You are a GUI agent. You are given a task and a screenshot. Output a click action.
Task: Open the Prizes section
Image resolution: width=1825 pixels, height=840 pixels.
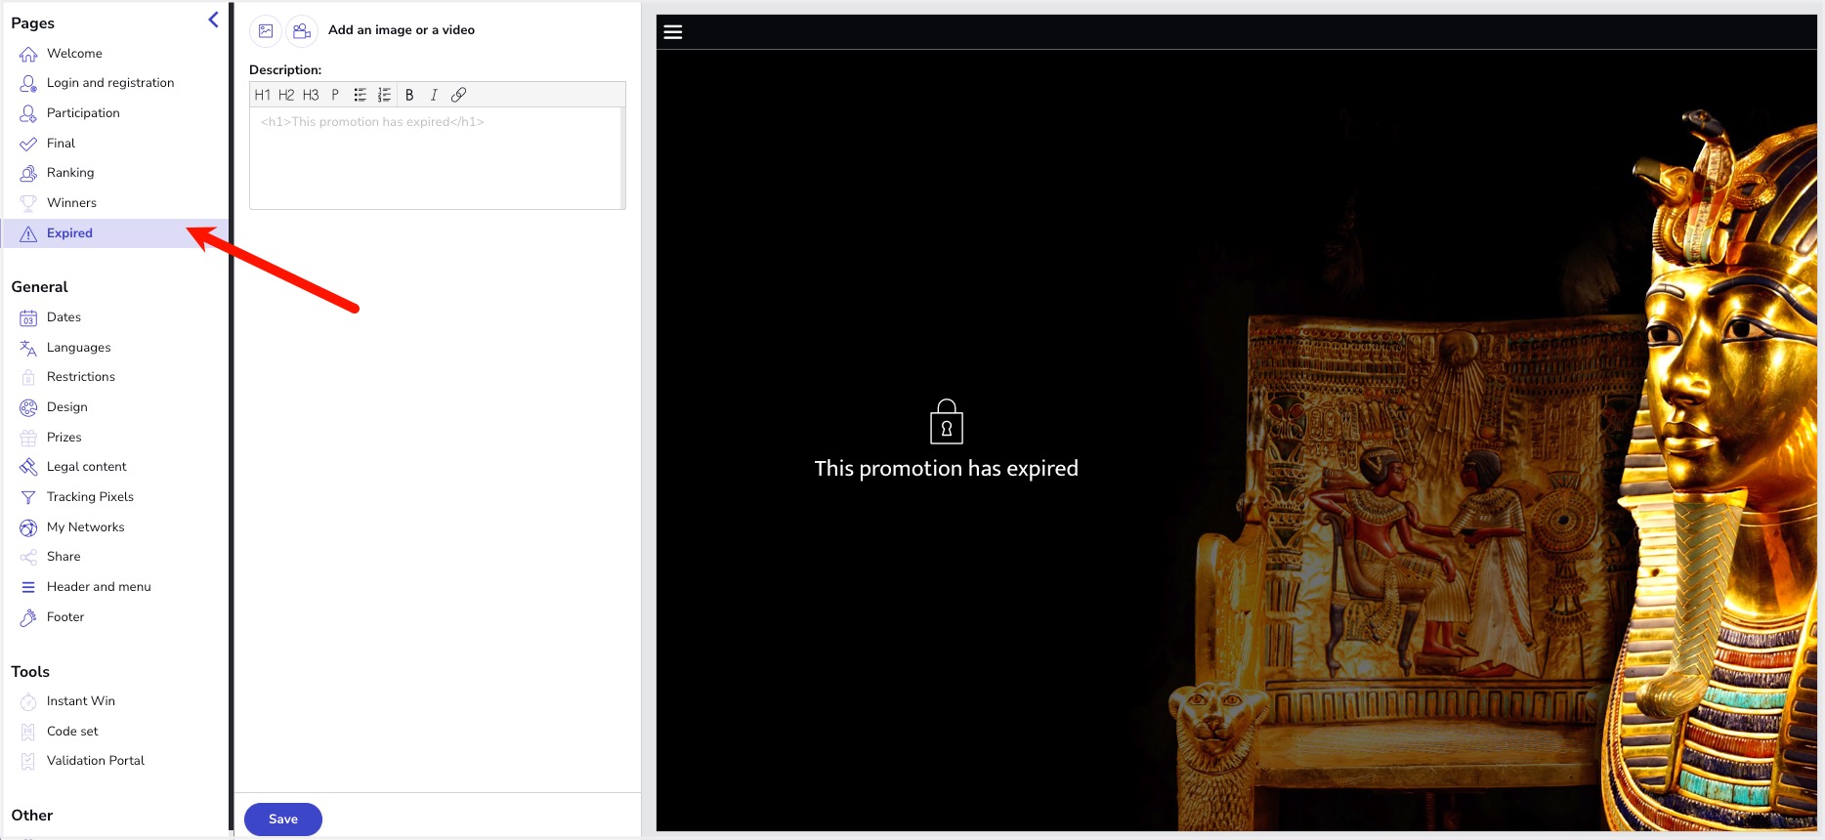click(64, 438)
